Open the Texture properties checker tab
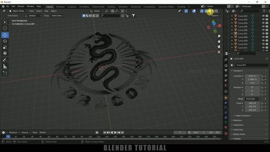Image resolution: width=270 pixels, height=152 pixels. click(226, 133)
